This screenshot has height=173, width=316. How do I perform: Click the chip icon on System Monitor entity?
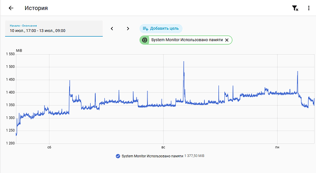(145, 40)
